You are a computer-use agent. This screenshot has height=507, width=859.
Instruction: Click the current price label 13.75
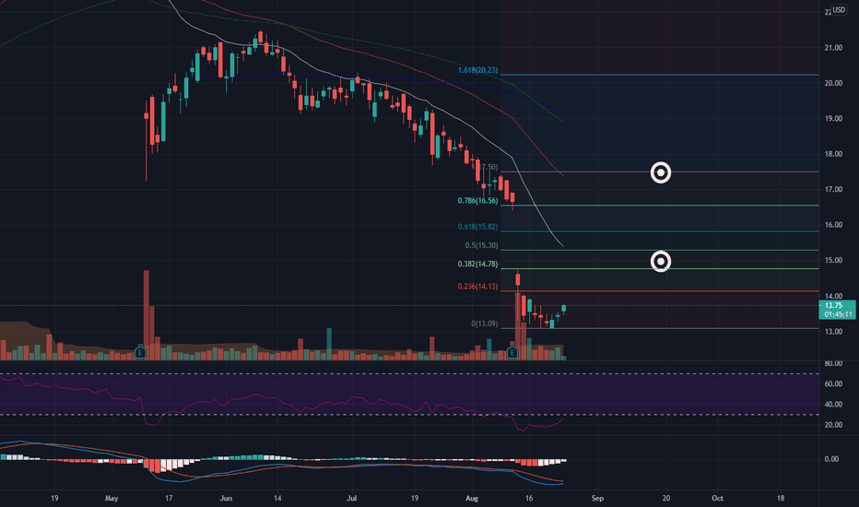pos(834,305)
